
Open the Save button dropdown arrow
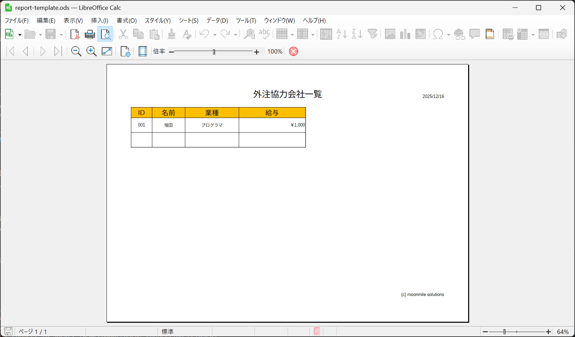[61, 35]
